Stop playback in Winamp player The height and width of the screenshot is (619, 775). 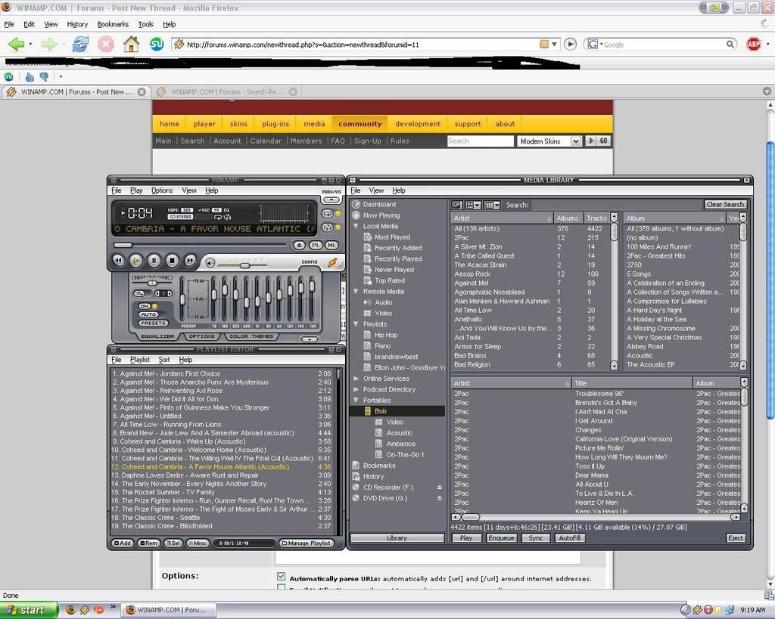click(172, 260)
